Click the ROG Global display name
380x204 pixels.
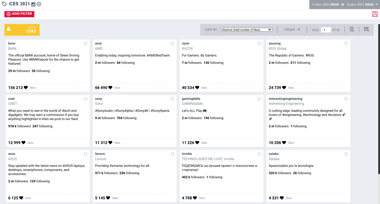click(278, 49)
